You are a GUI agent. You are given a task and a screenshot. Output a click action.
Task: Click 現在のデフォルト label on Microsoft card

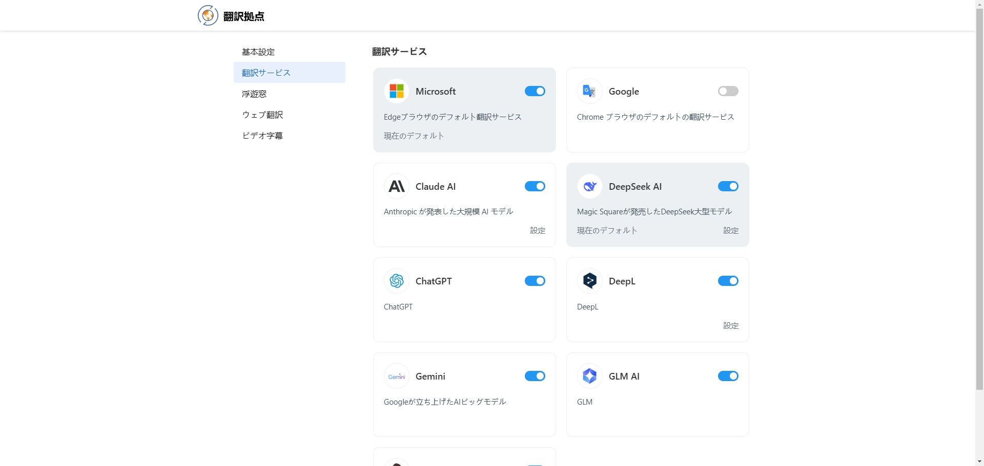pos(414,136)
